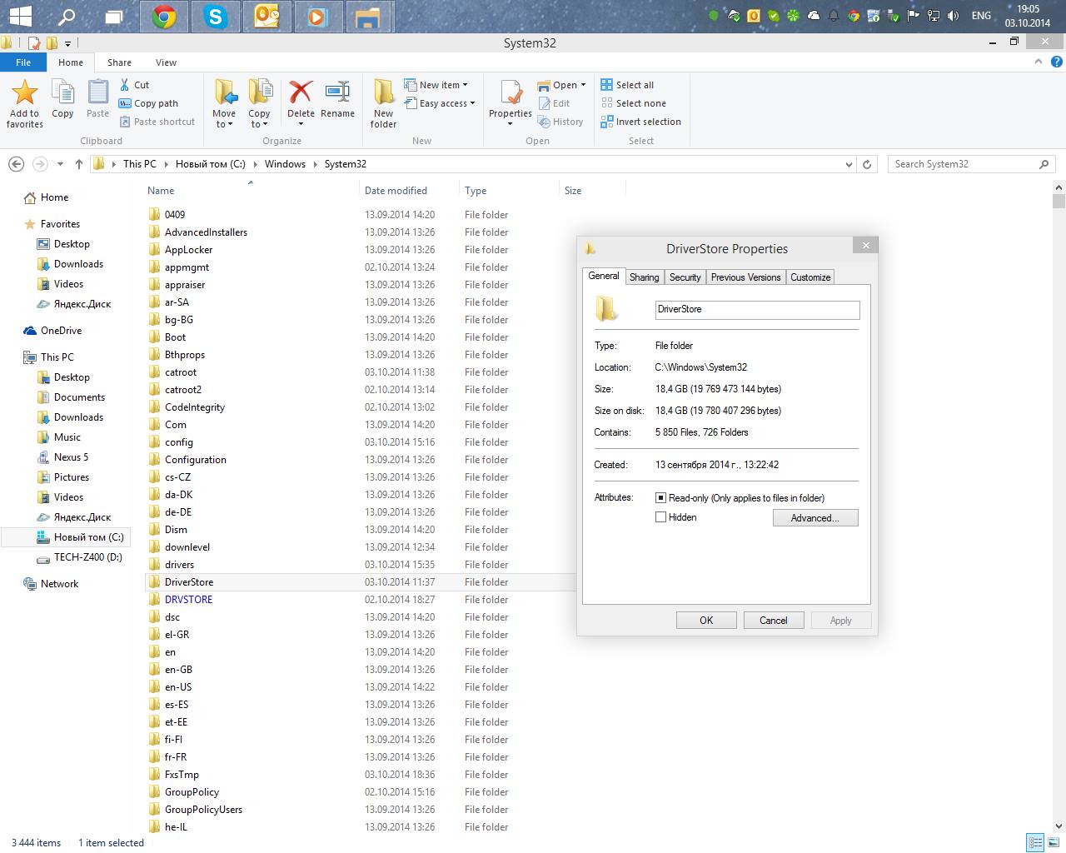Click the Search System32 field
Screen dimensions: 1066x853
click(x=962, y=164)
